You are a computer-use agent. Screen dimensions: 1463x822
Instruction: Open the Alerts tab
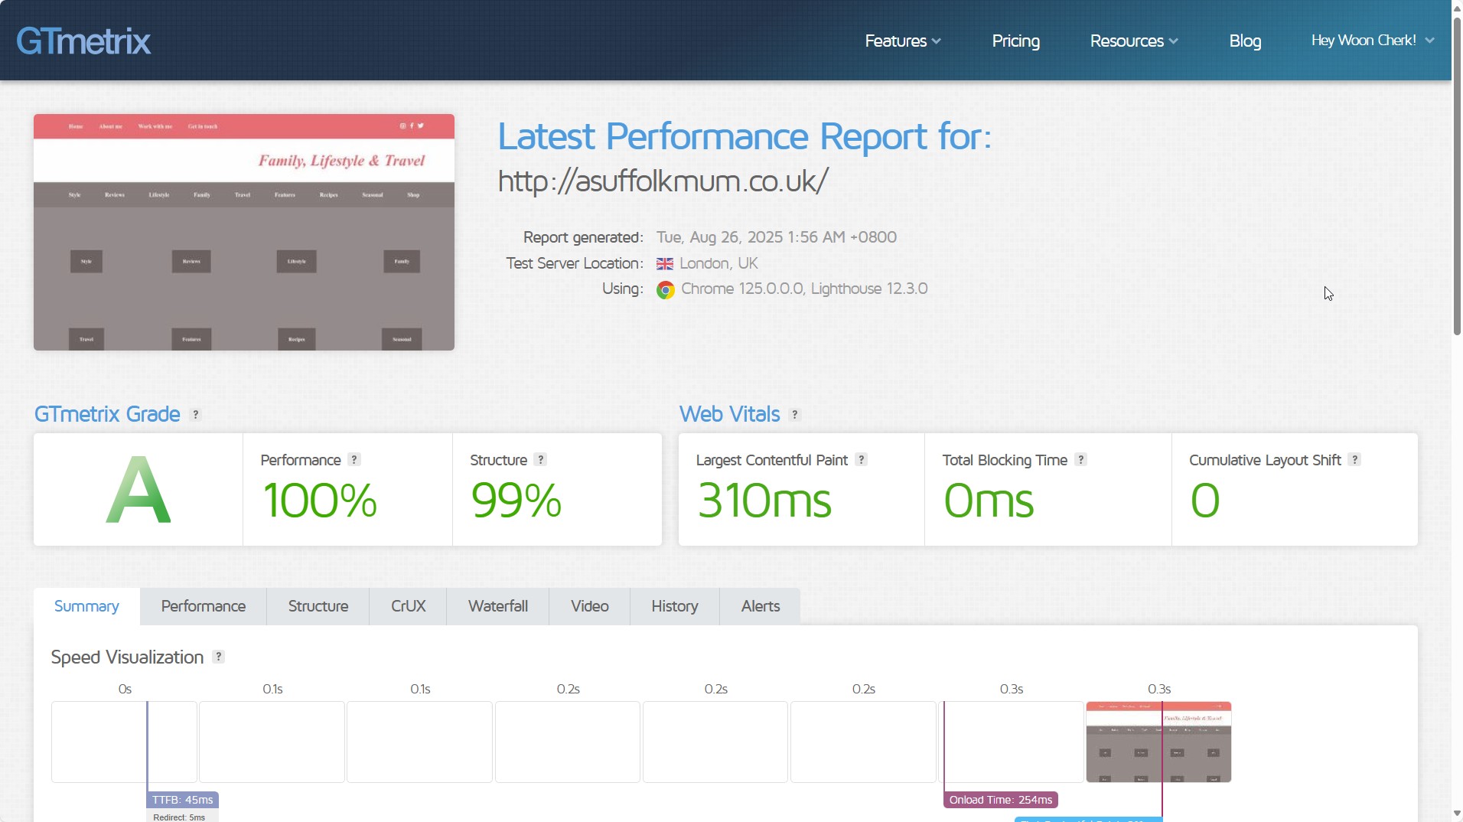coord(761,606)
